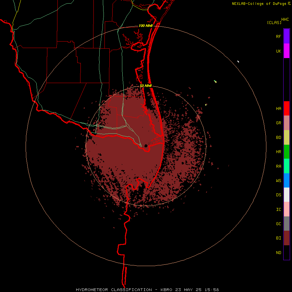This screenshot has width=292, height=292.
Task: Click the RF purple legend swatch
Action: click(x=286, y=36)
